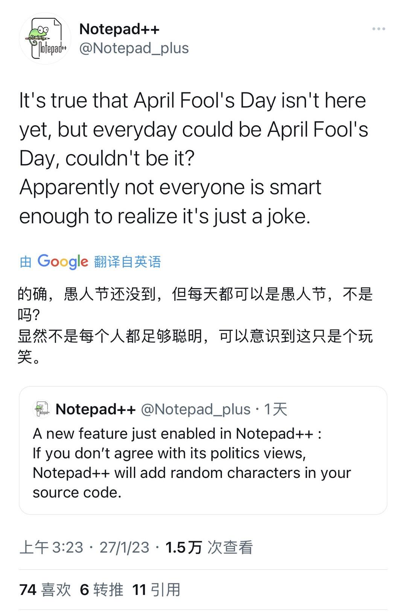Click the three-dot more options icon
406x614 pixels.
pos(379,29)
